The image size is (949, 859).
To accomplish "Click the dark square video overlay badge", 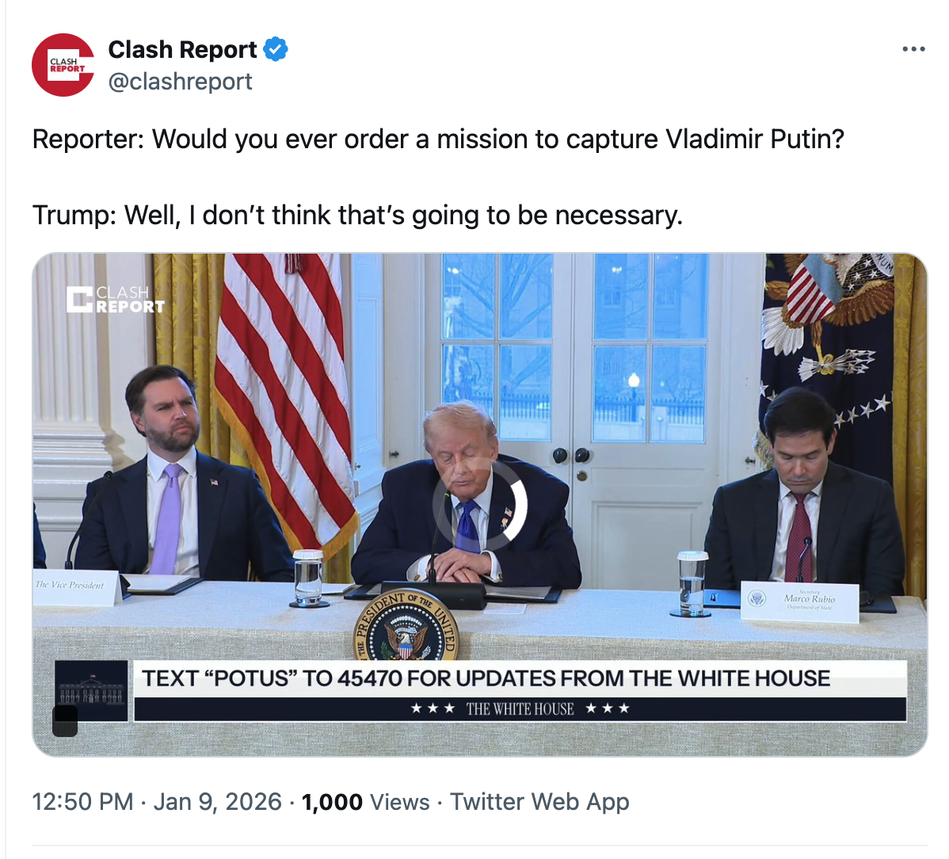I will 65,721.
